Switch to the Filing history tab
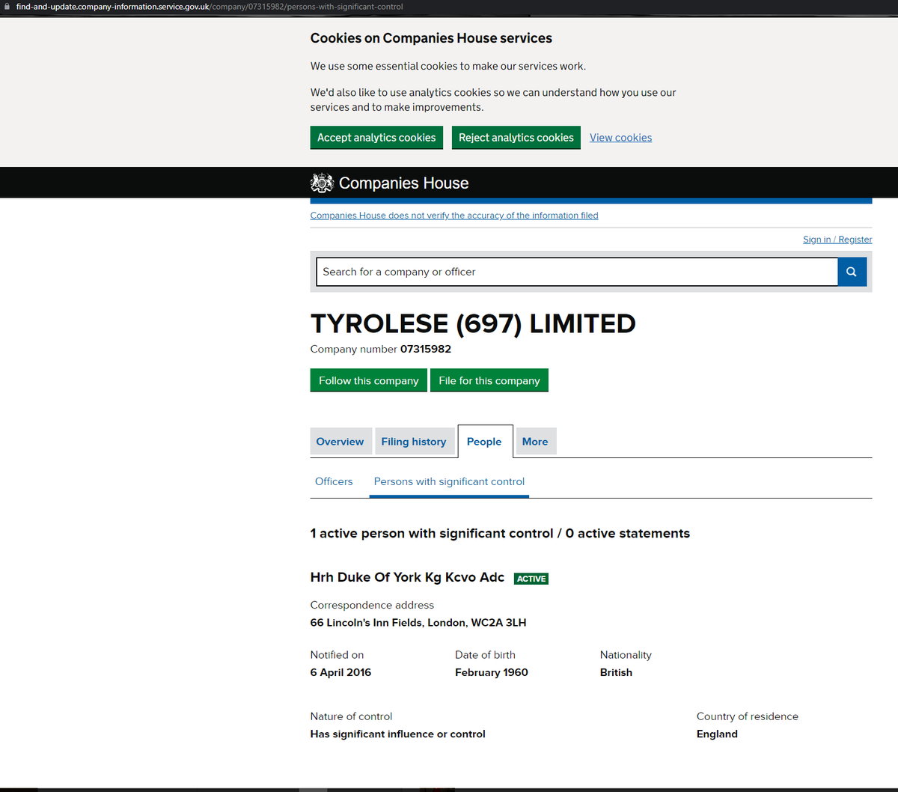Screen dimensions: 898x792 [x=414, y=442]
